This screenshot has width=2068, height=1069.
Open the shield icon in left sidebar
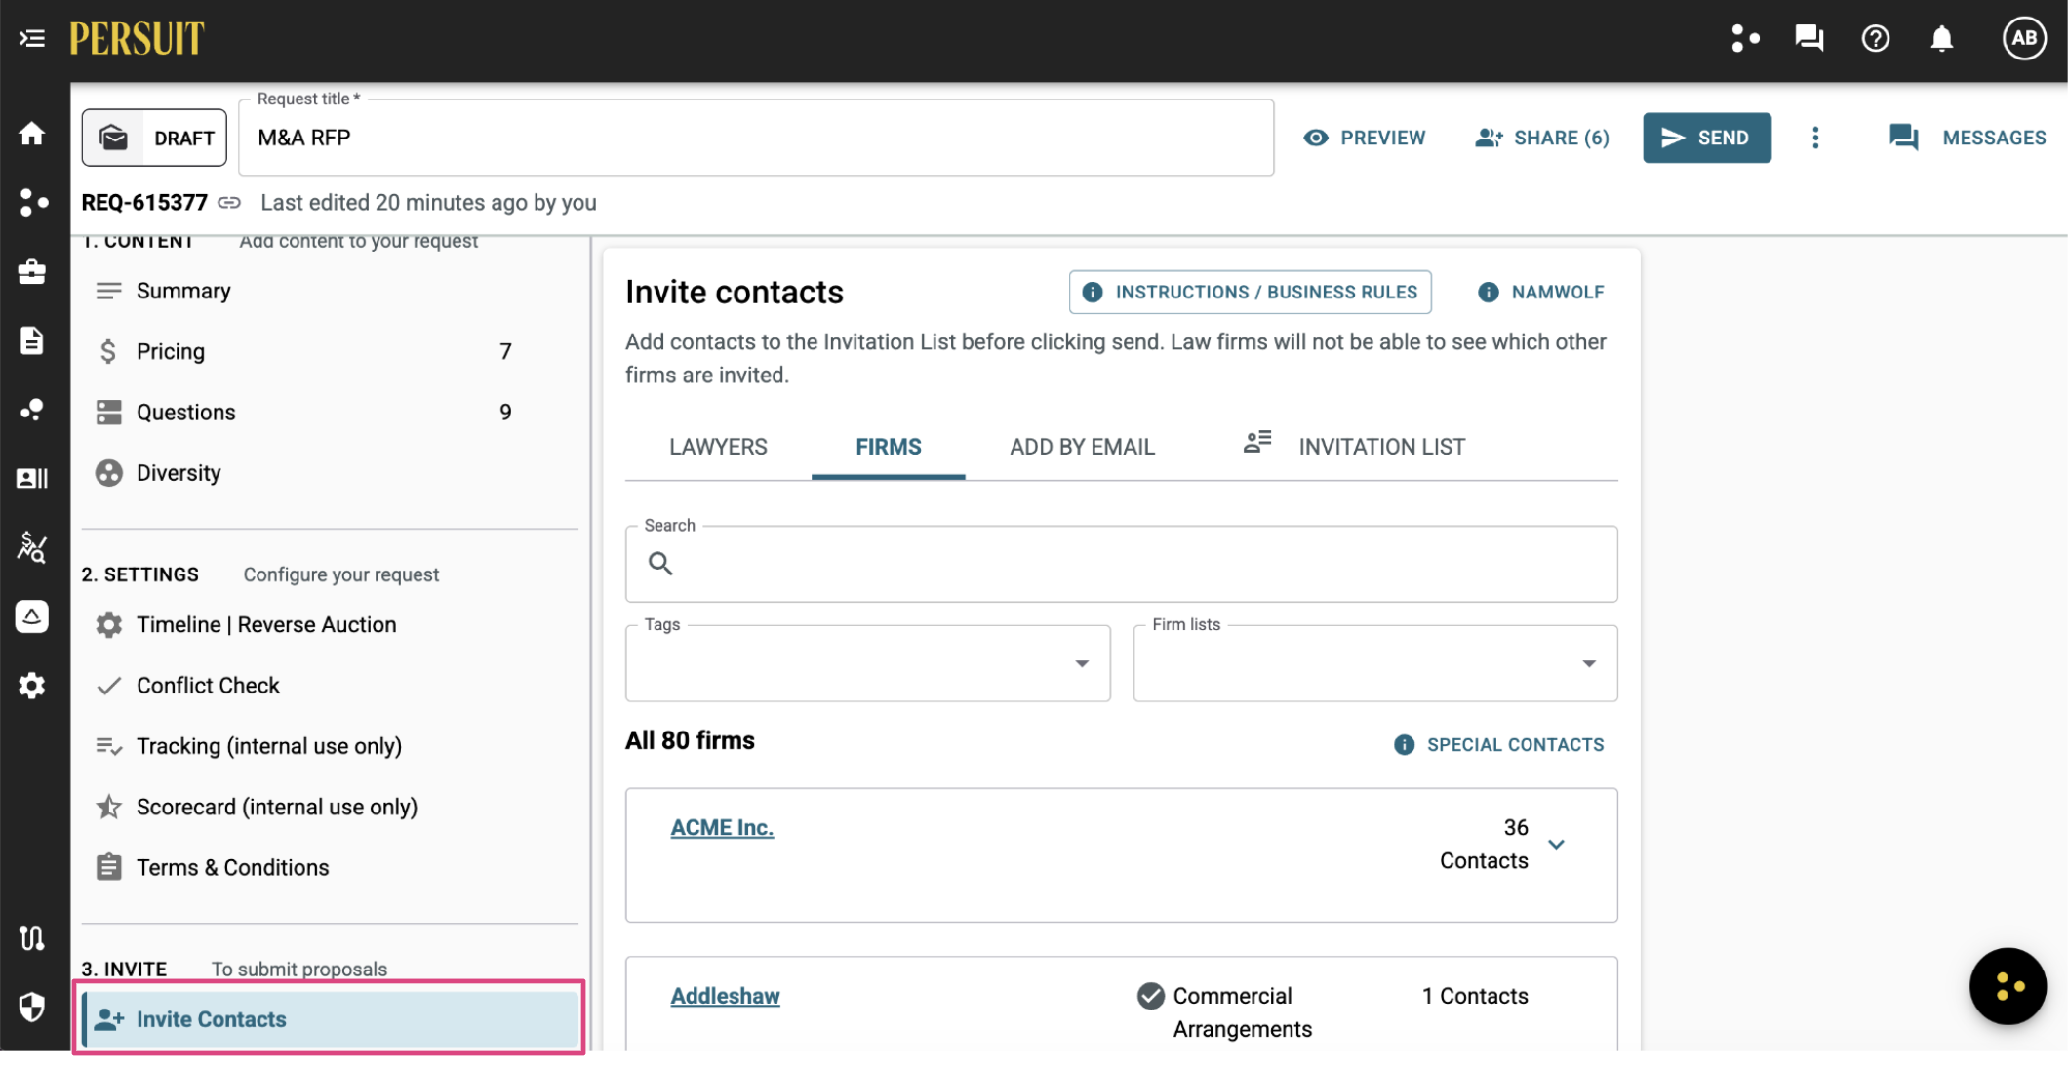(32, 1007)
